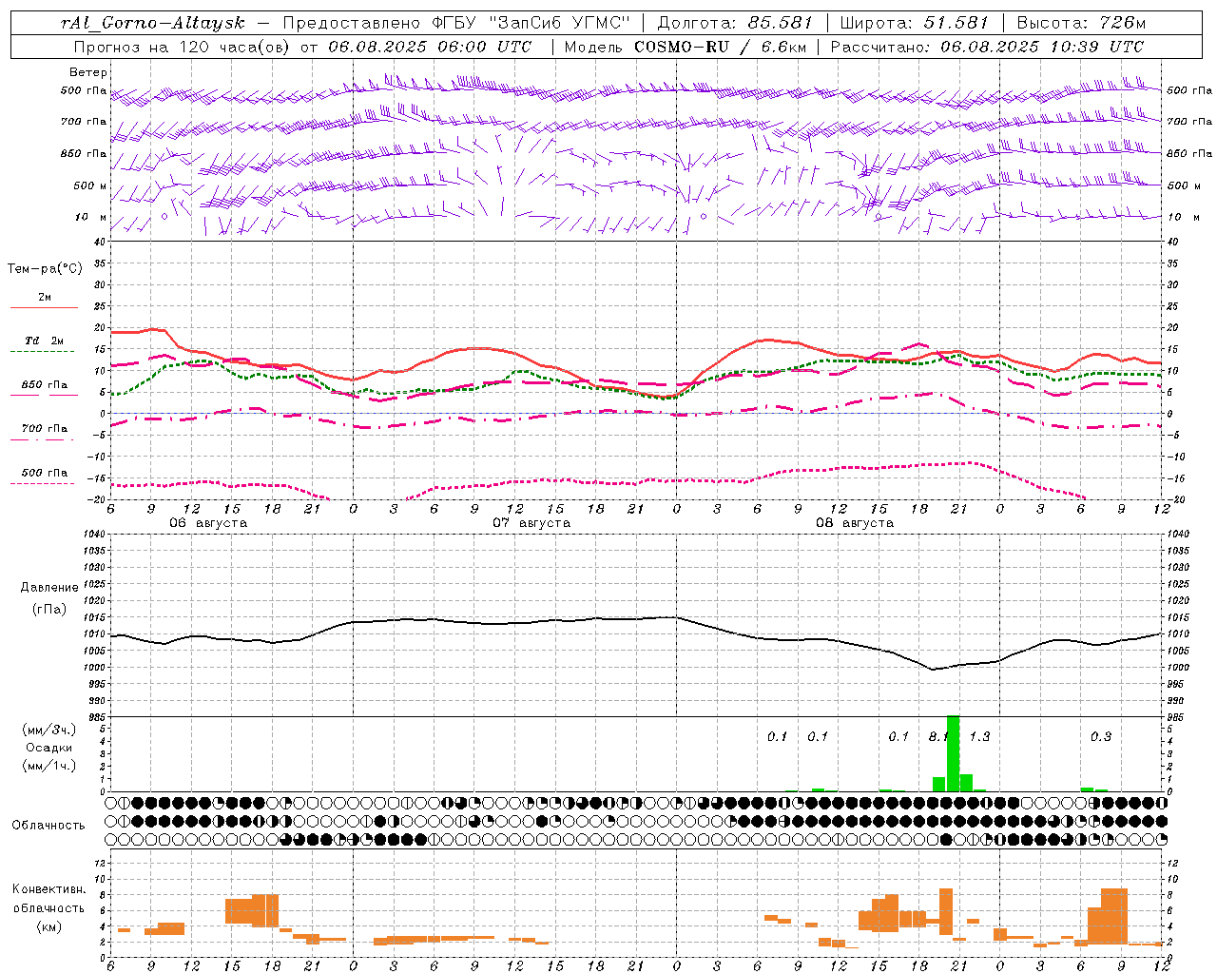Select the 500 м wind level label on left

90,186
